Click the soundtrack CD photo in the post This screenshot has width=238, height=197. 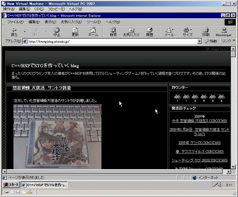click(57, 136)
